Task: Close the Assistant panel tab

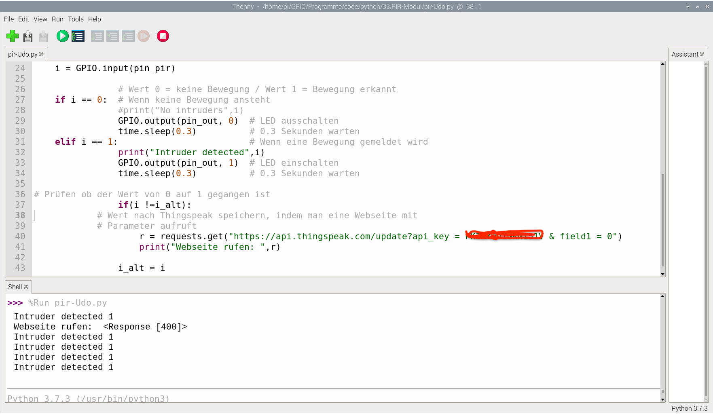Action: click(x=702, y=54)
